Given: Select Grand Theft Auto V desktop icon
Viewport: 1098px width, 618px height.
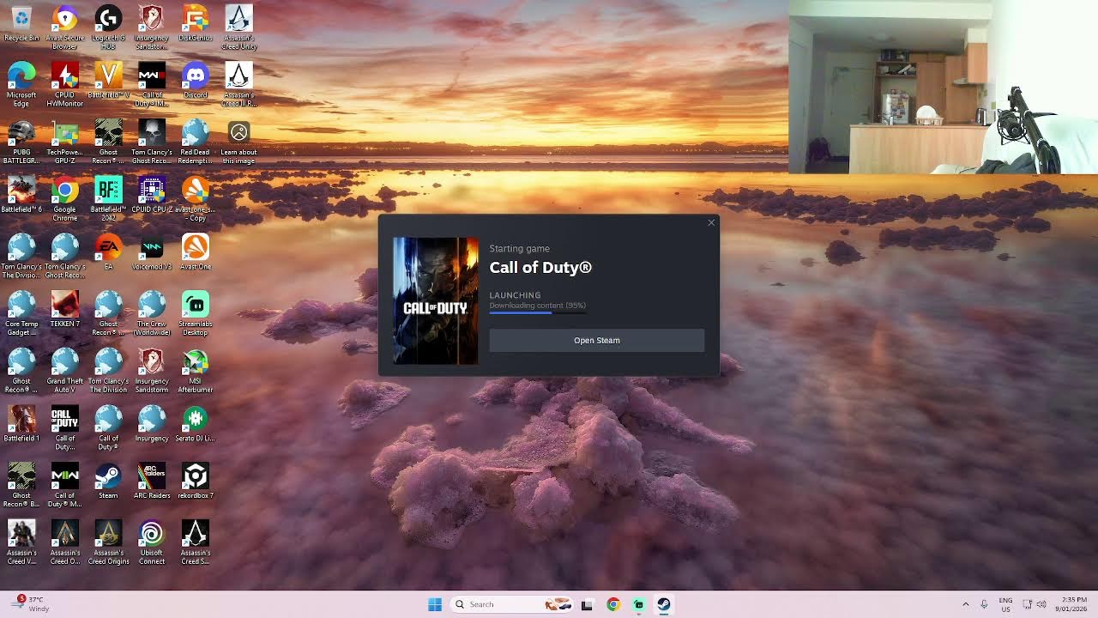Looking at the screenshot, I should (x=65, y=371).
